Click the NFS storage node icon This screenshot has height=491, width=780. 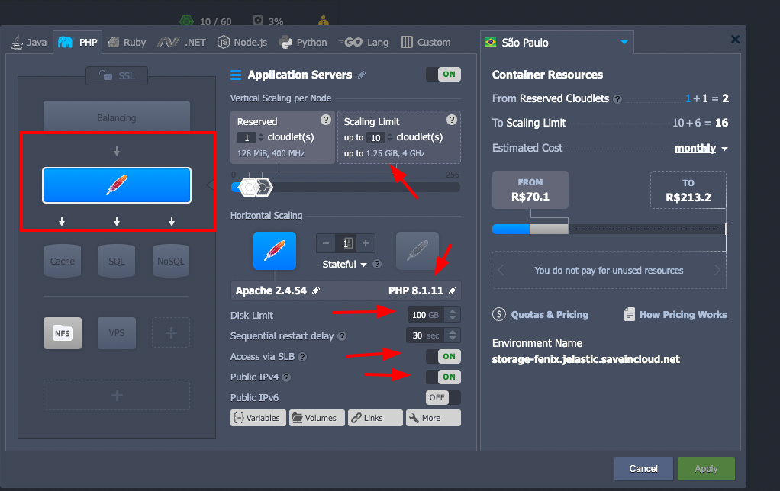[62, 333]
